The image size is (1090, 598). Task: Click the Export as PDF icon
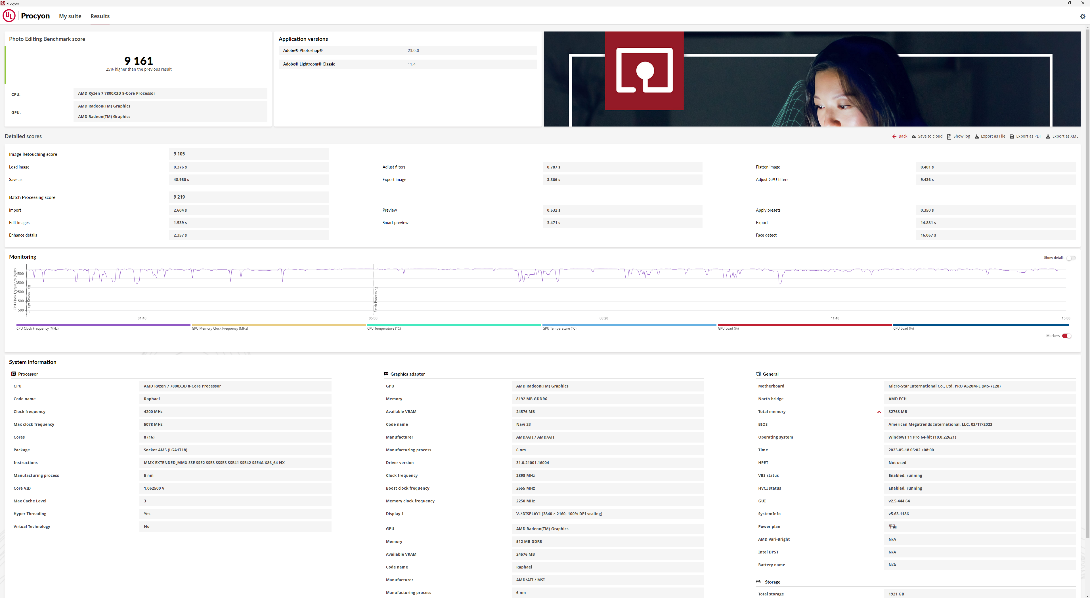point(1012,137)
